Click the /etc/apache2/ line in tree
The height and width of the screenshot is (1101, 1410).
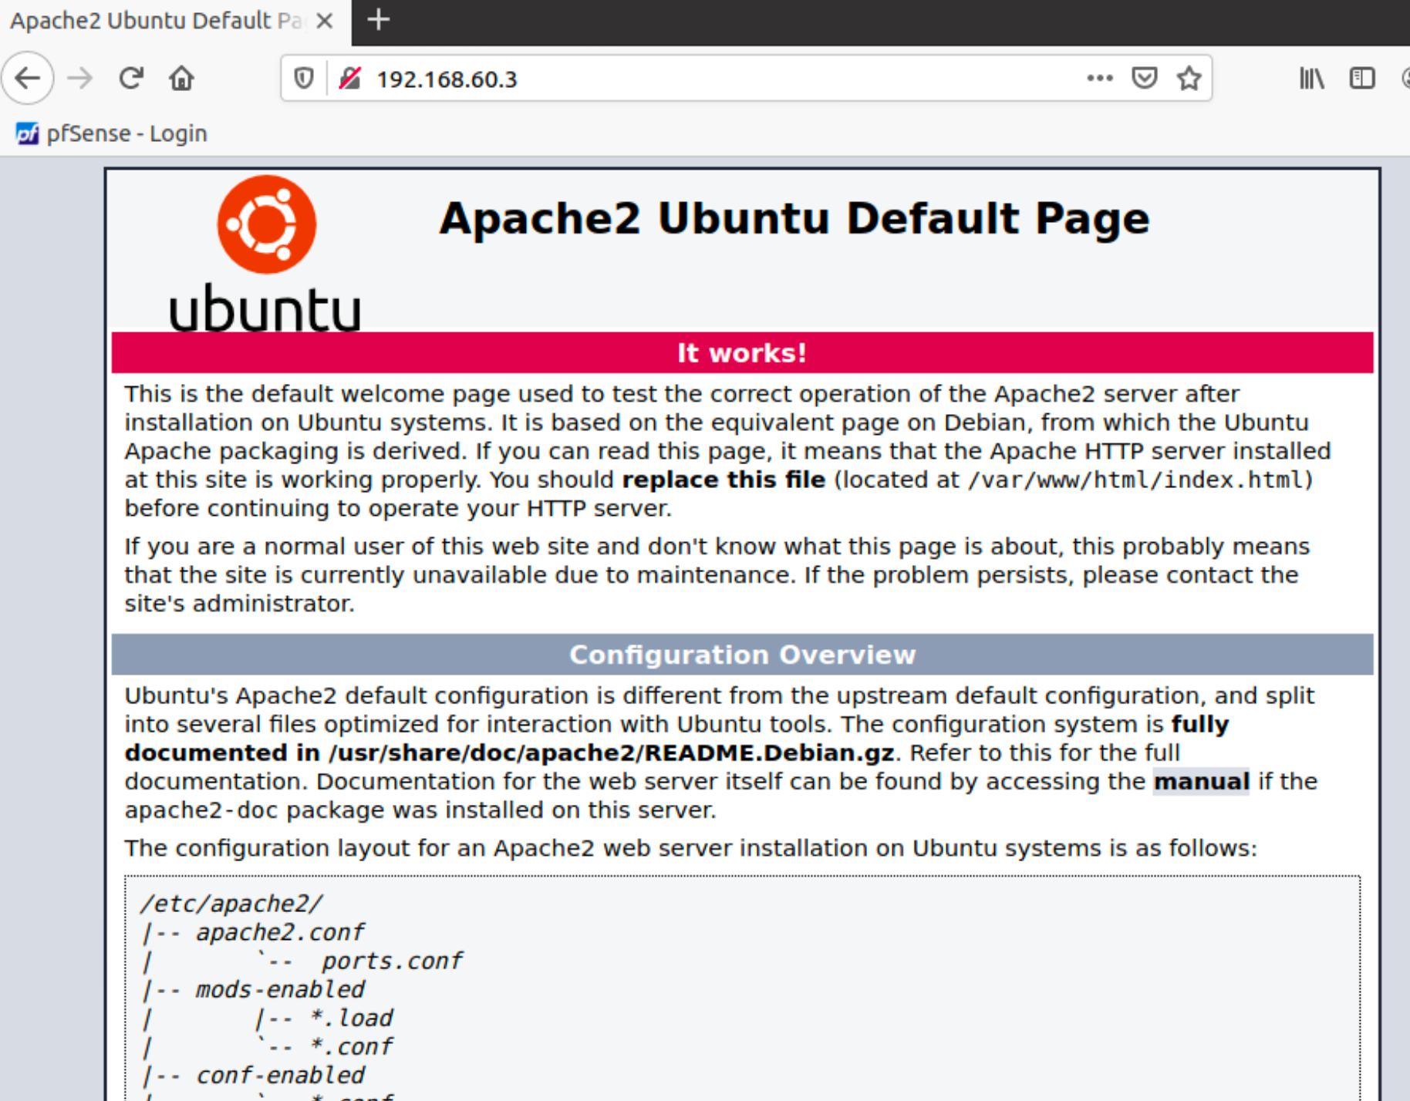231,904
